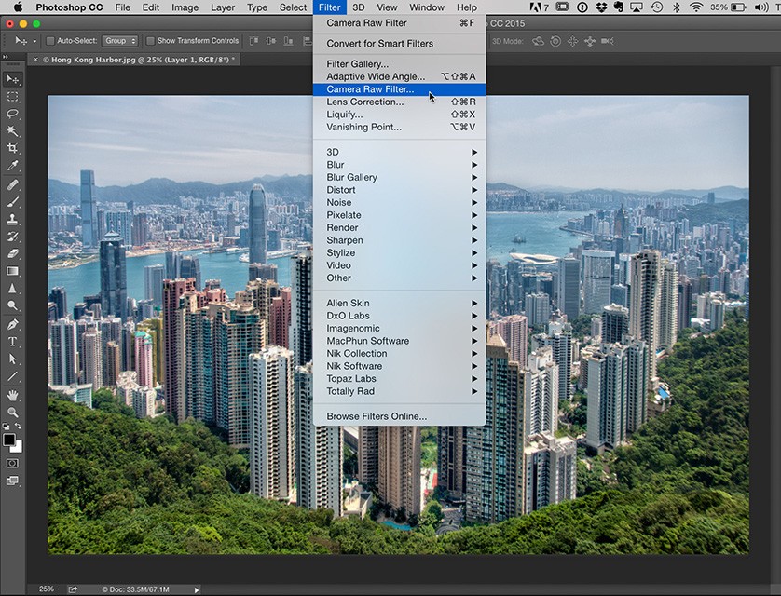This screenshot has height=596, width=781.
Task: Open the Window menu
Action: click(426, 7)
